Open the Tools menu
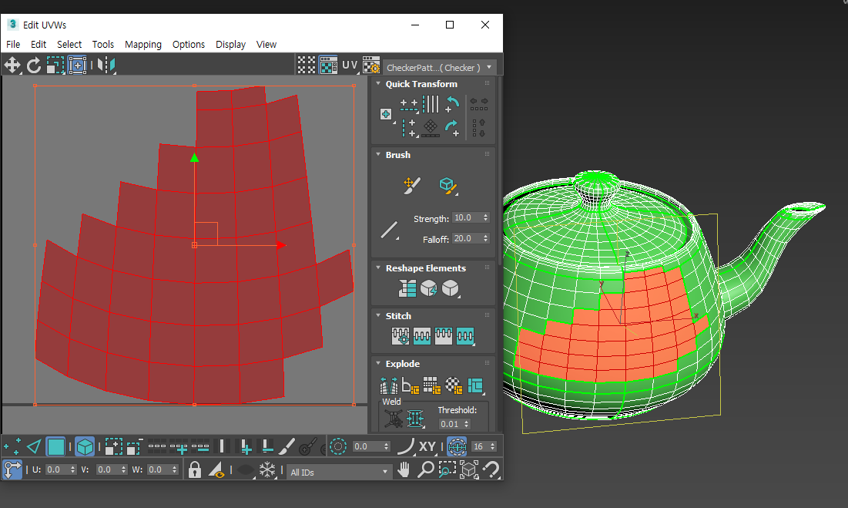Screen dimensions: 848x508 pyautogui.click(x=102, y=45)
